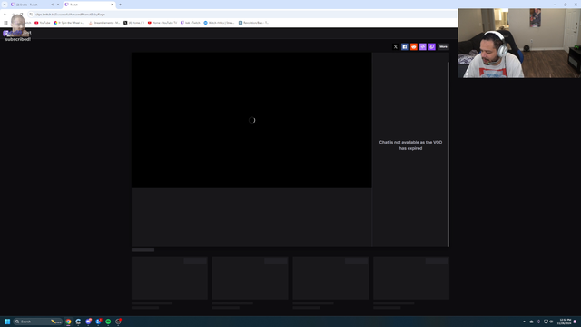Click the Windows taskbar search box
The image size is (581, 327).
(37, 322)
